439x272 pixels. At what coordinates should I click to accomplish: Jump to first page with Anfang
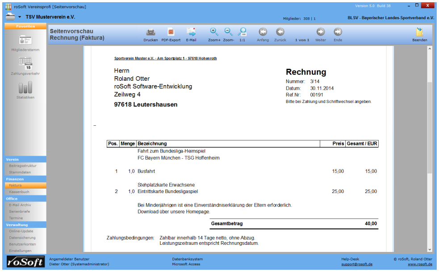pos(263,32)
